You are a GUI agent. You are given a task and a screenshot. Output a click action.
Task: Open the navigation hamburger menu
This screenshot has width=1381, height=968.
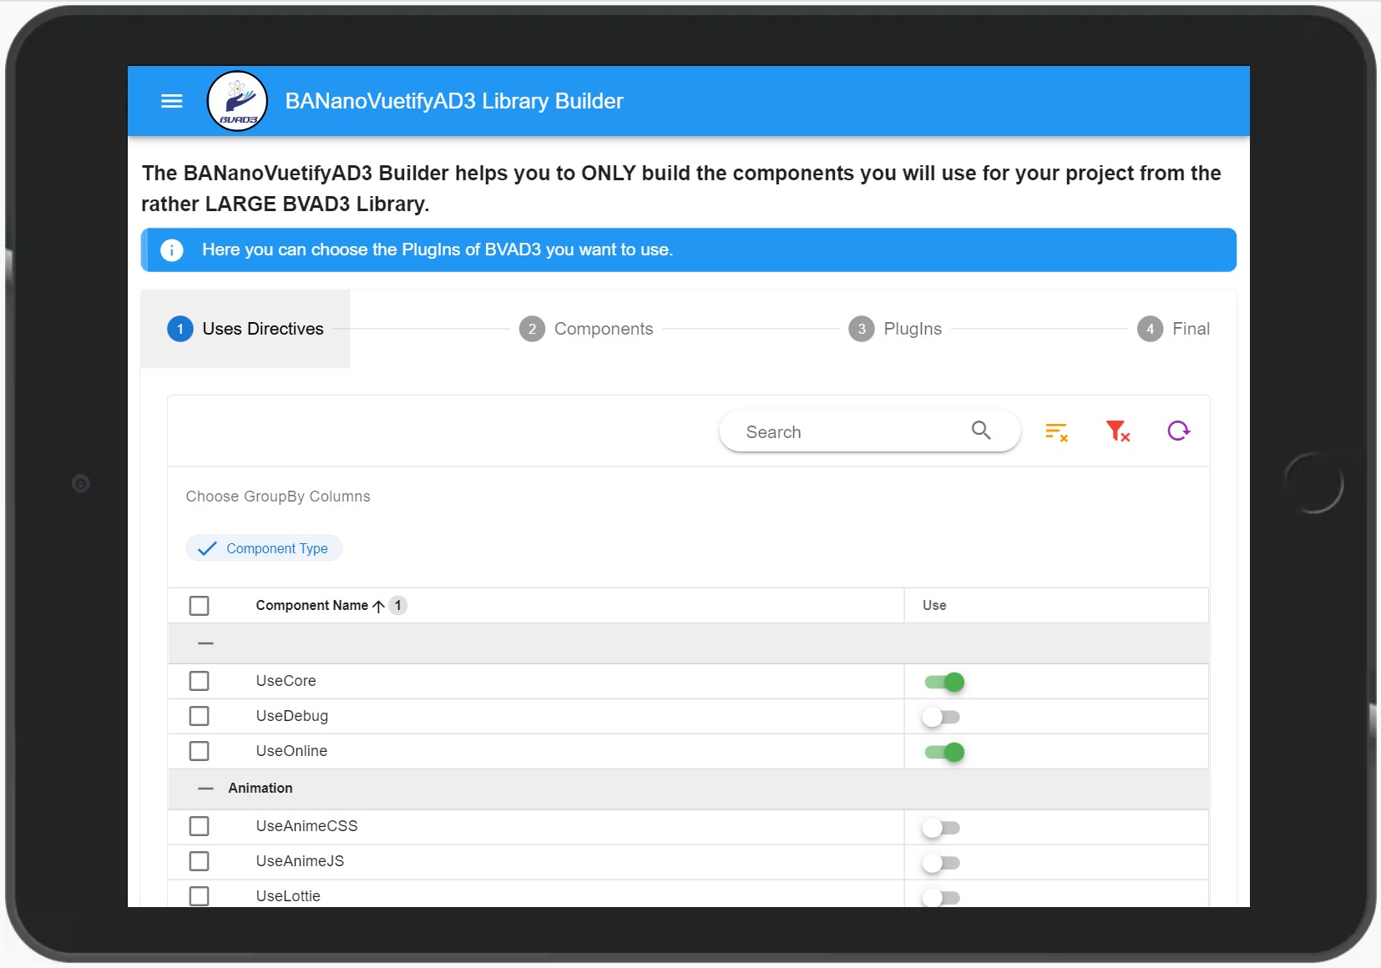pos(171,101)
